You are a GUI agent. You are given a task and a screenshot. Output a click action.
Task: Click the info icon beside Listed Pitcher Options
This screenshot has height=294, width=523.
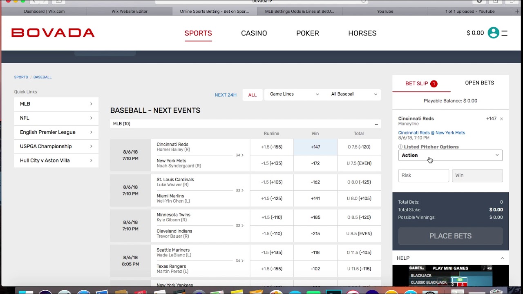(400, 147)
